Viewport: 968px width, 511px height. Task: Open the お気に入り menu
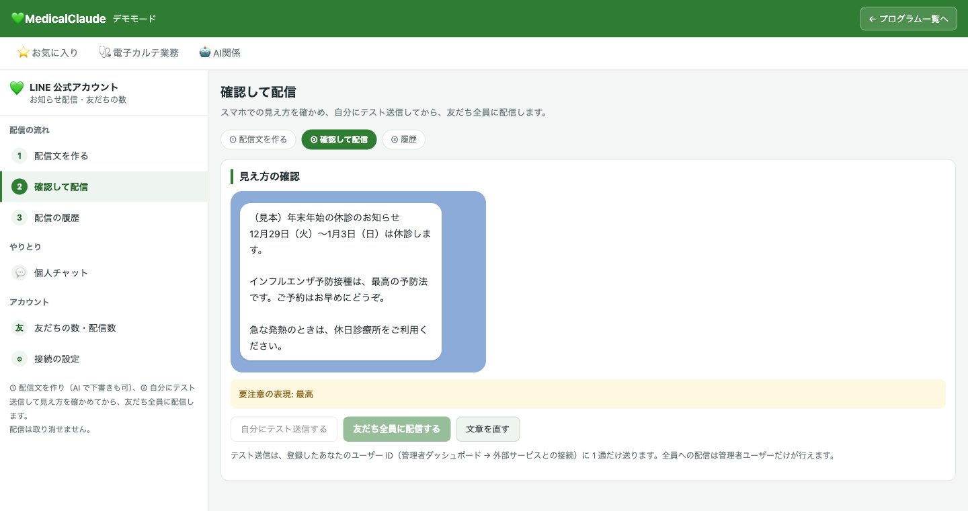[48, 52]
